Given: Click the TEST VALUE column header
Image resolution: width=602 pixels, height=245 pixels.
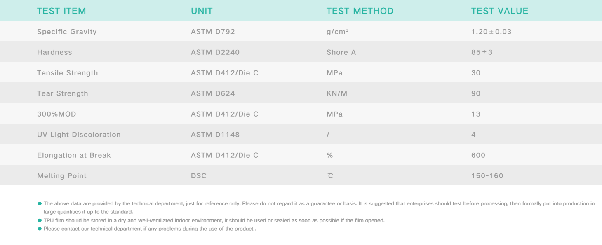Looking at the screenshot, I should 499,11.
